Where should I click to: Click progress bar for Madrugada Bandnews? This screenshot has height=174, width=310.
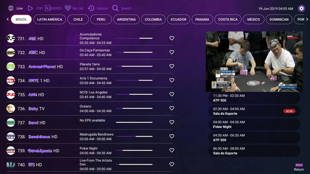point(134,136)
